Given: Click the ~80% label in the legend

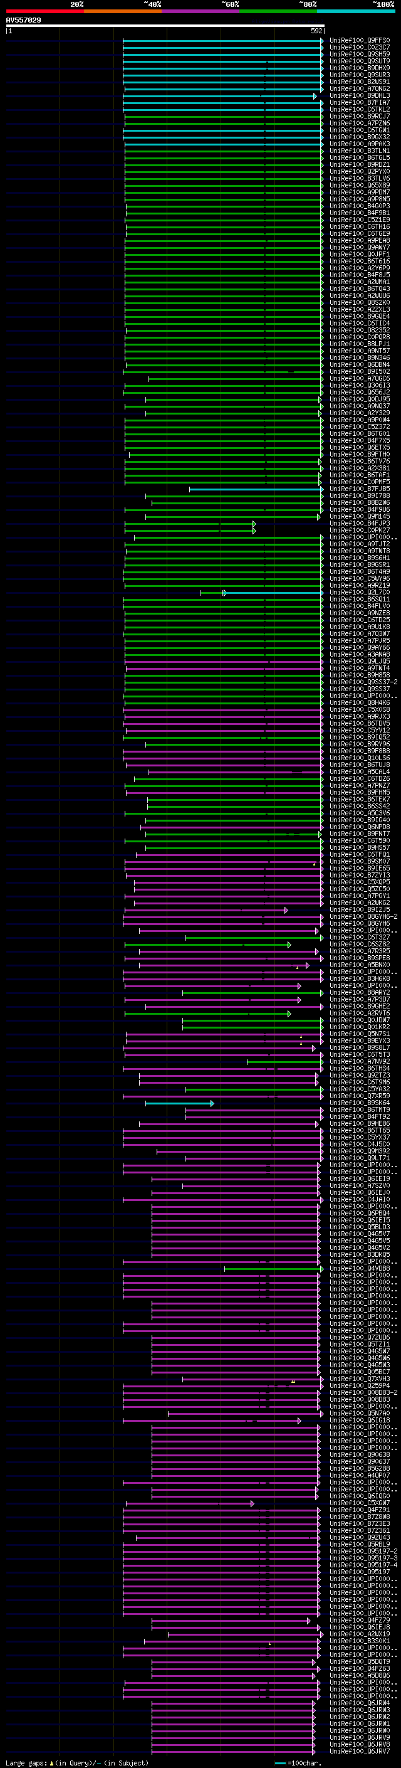Looking at the screenshot, I should (307, 4).
